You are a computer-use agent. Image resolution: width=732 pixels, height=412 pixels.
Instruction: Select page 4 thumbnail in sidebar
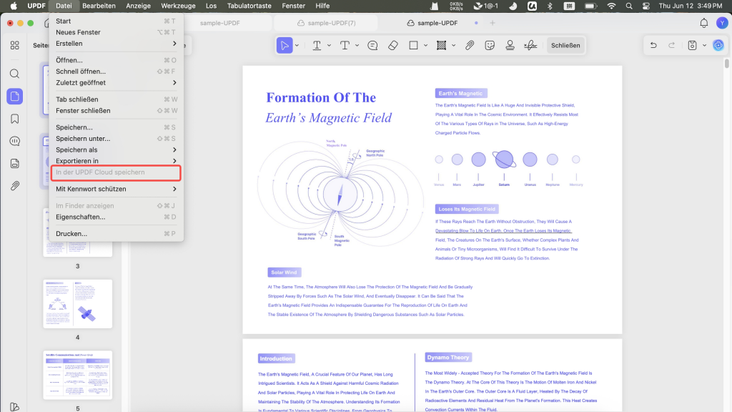(77, 303)
